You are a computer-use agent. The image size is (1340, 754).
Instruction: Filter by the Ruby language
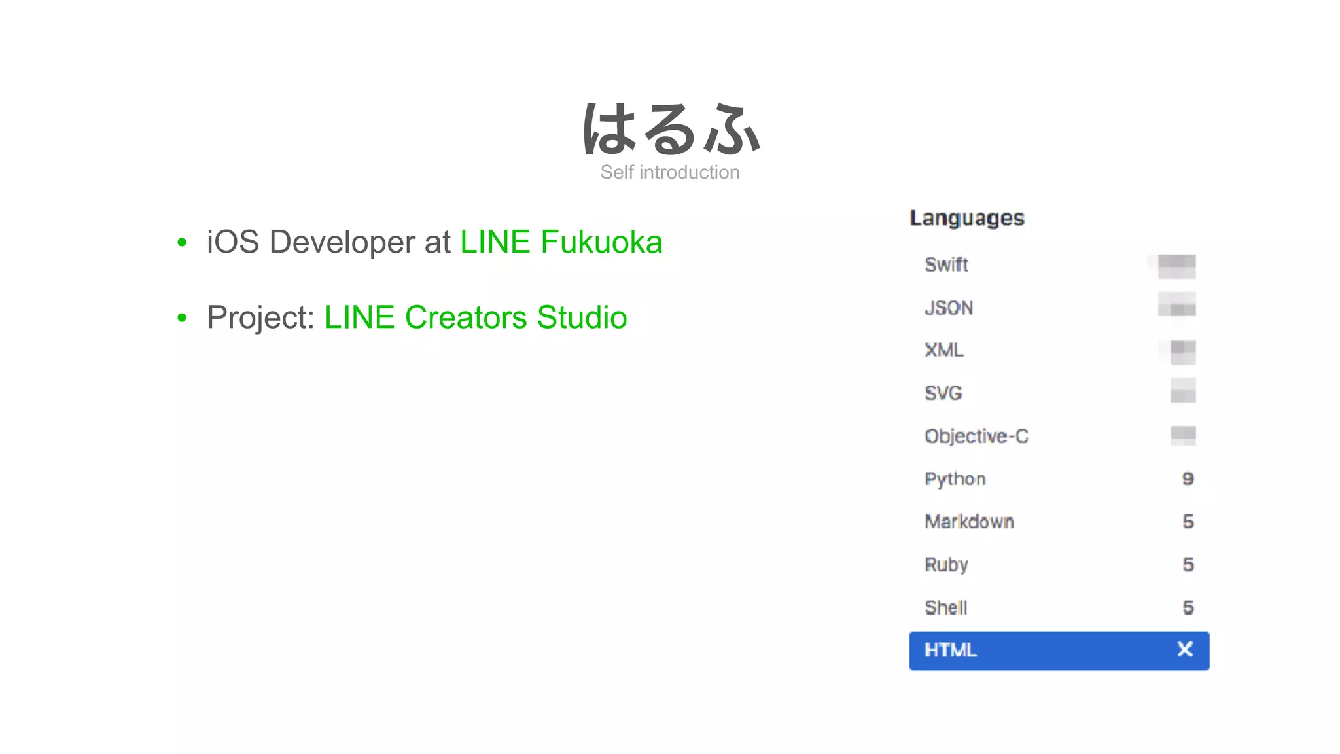point(1059,564)
